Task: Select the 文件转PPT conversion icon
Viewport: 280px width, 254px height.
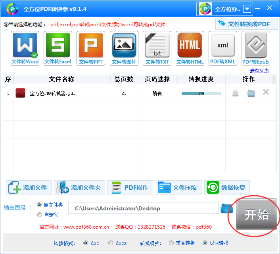Action: click(x=91, y=48)
